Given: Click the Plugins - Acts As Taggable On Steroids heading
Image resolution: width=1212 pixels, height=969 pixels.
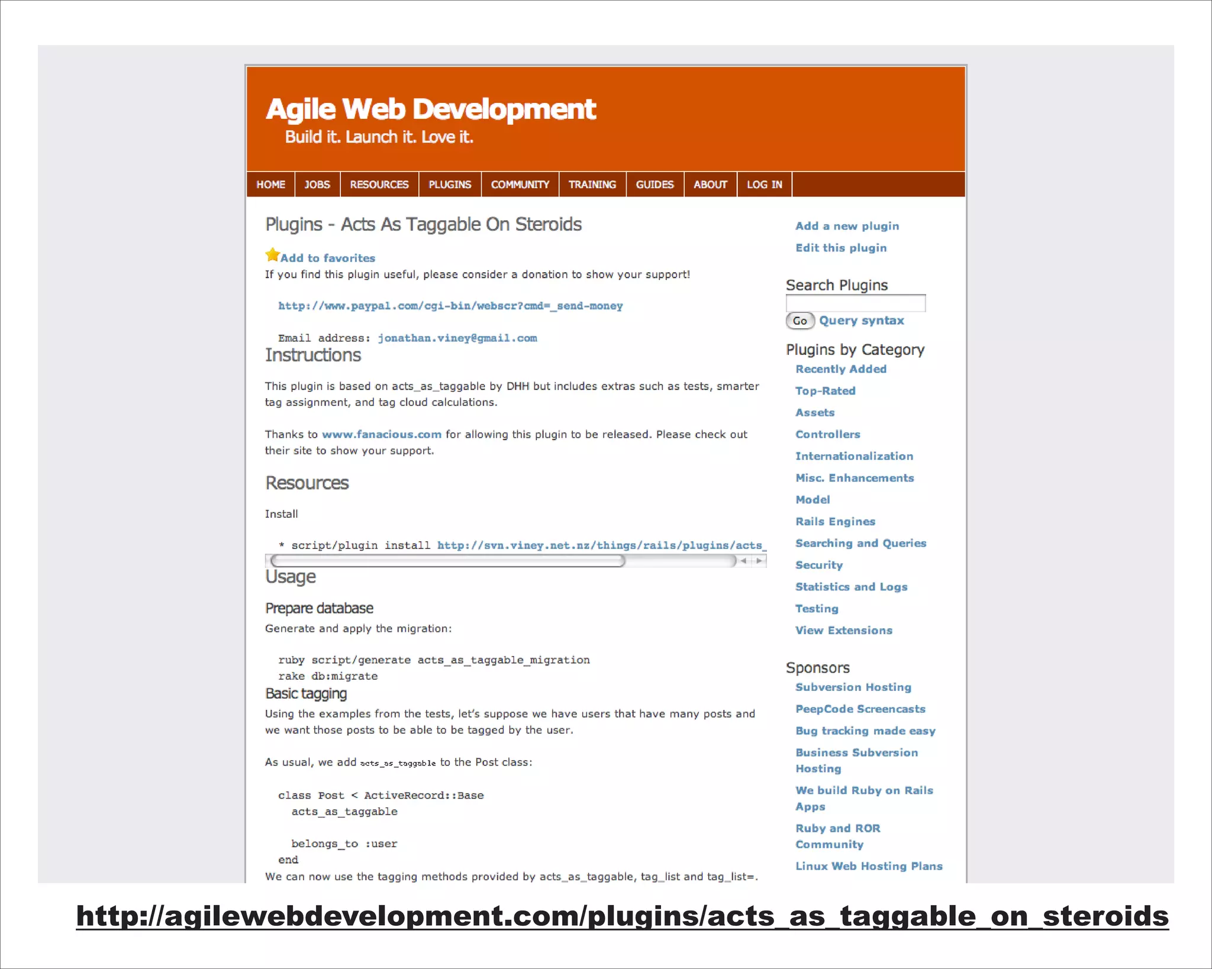Looking at the screenshot, I should tap(423, 225).
